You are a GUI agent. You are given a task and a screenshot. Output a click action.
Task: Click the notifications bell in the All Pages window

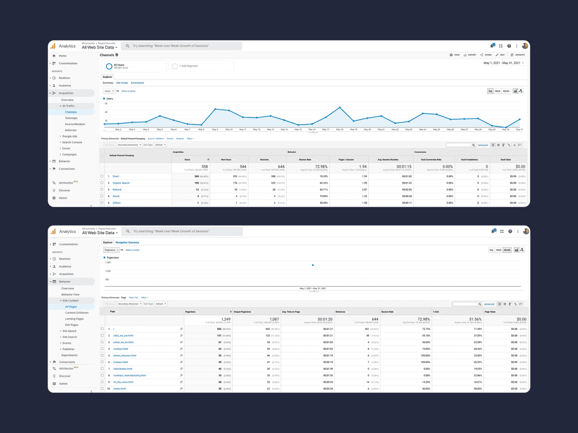(493, 231)
